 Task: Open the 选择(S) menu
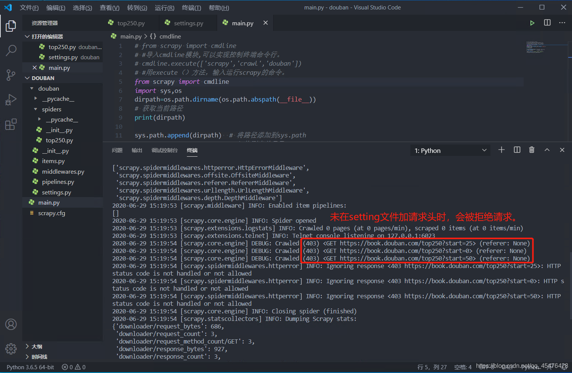tap(82, 8)
